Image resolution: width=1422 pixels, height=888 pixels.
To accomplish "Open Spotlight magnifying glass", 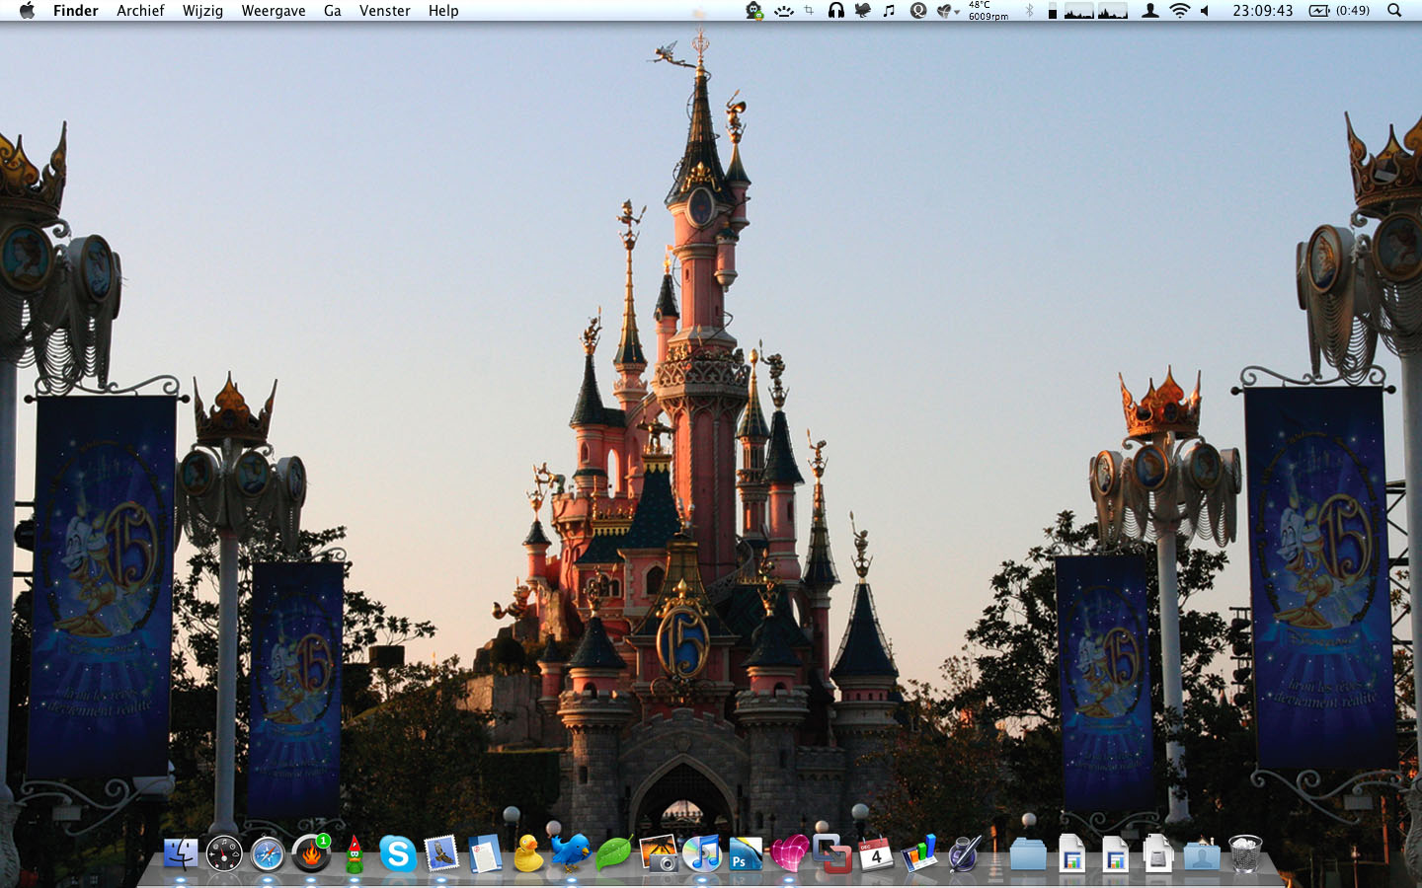I will click(1394, 11).
